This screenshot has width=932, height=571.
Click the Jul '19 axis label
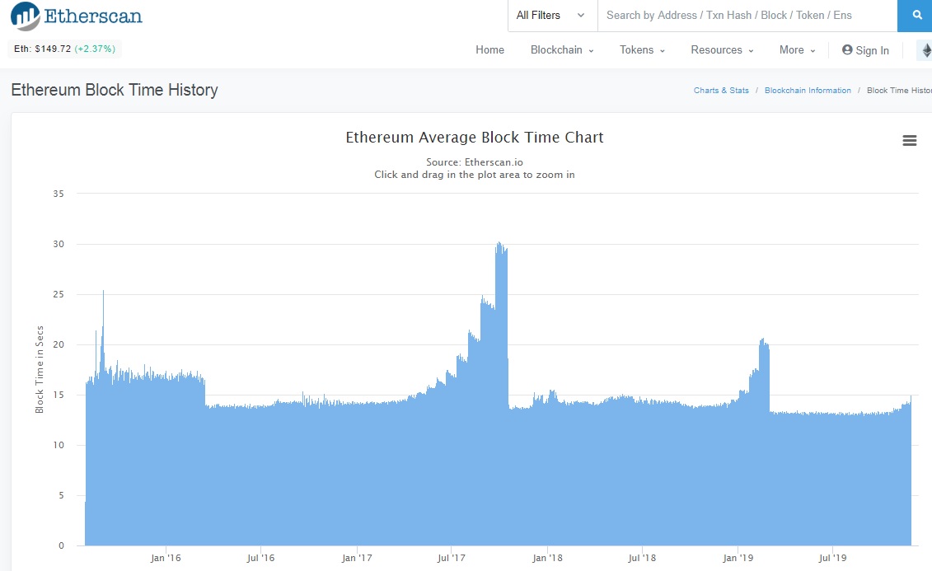tap(833, 558)
